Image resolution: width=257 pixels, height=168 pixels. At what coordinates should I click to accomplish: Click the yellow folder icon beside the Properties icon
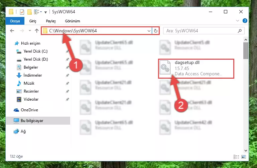[29, 12]
